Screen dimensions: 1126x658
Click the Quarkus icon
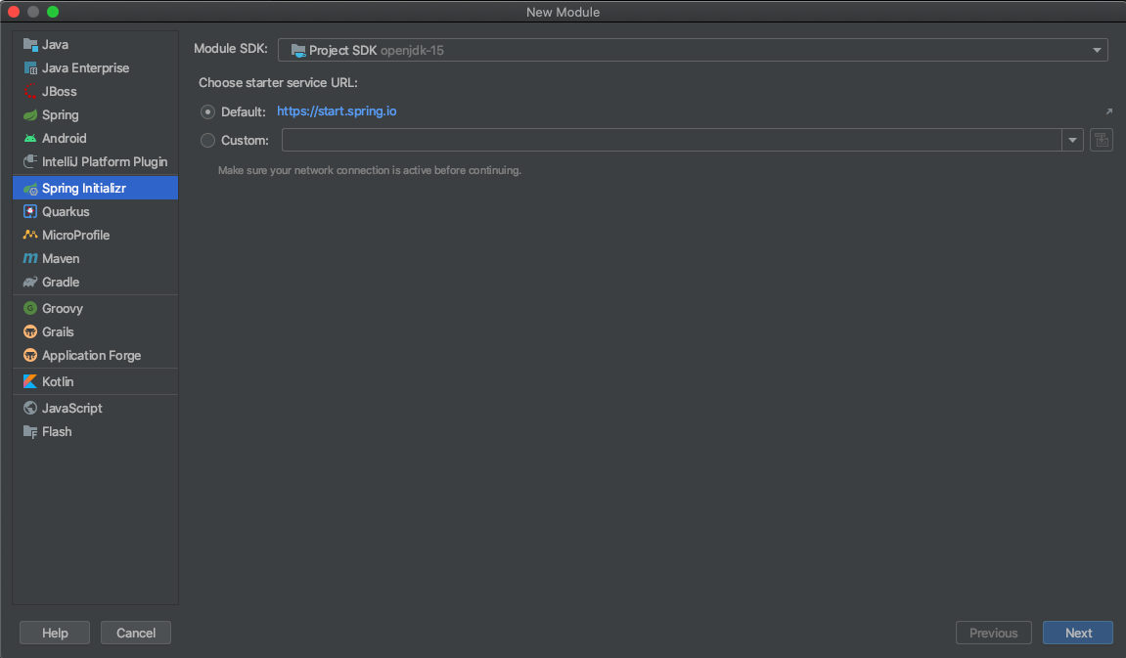coord(30,212)
